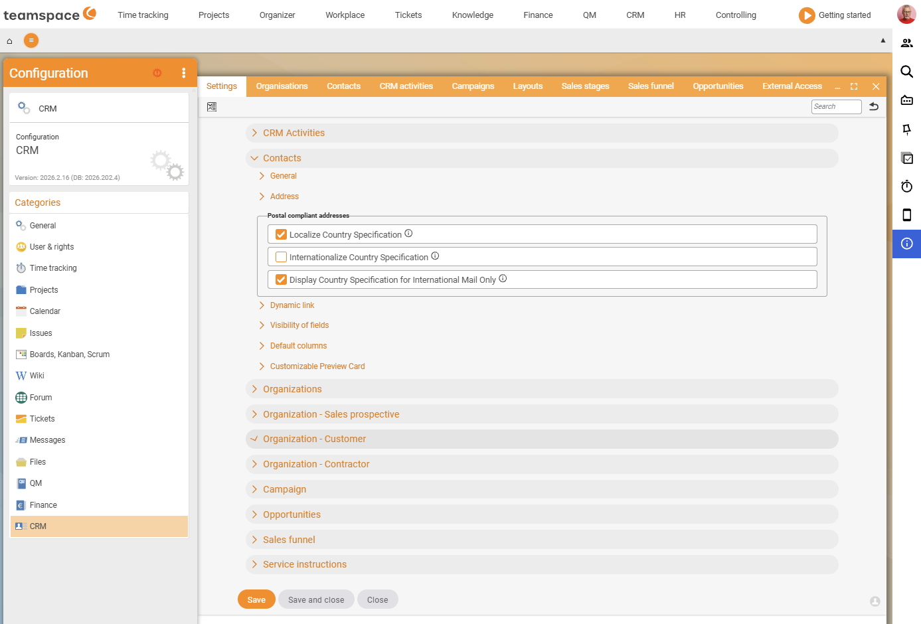Select Boards, Kanban, Scrum category
921x624 pixels.
click(x=99, y=354)
